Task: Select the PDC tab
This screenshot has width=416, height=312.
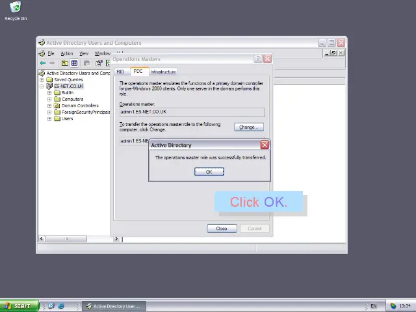Action: (138, 71)
